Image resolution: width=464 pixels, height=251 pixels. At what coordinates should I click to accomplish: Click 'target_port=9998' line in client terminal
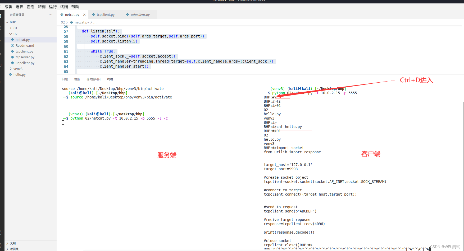(x=281, y=169)
